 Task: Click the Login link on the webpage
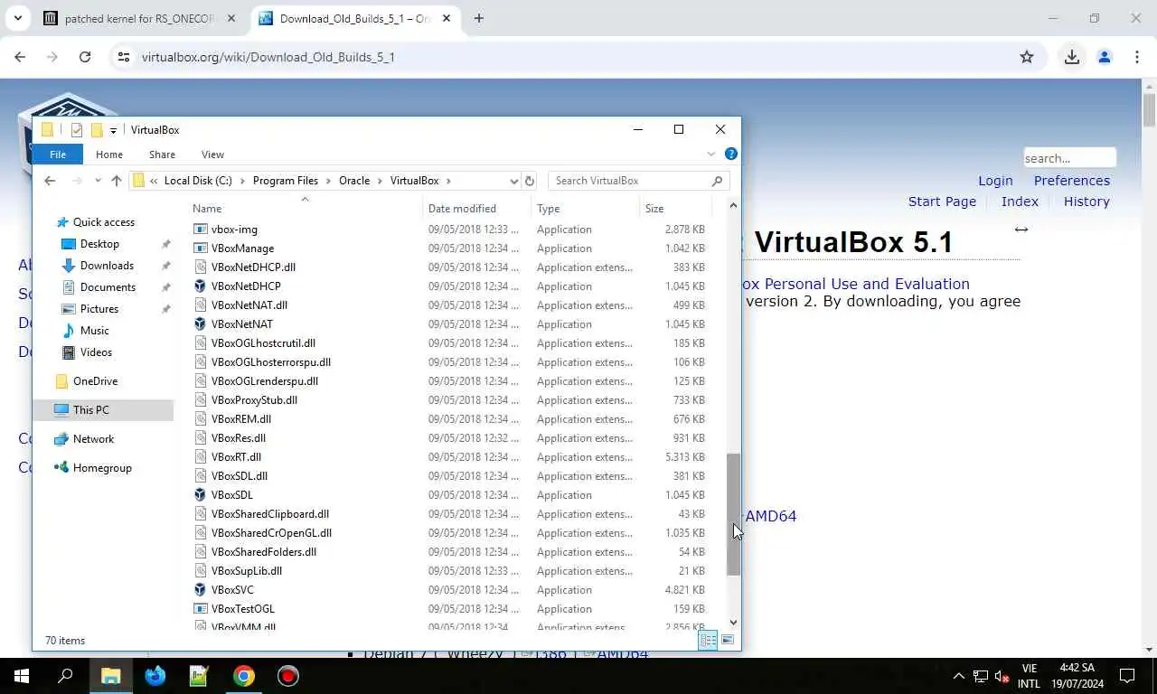tap(995, 181)
